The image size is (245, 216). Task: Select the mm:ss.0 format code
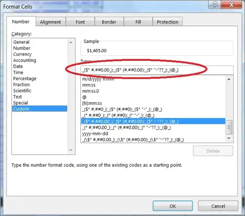[x=153, y=91]
